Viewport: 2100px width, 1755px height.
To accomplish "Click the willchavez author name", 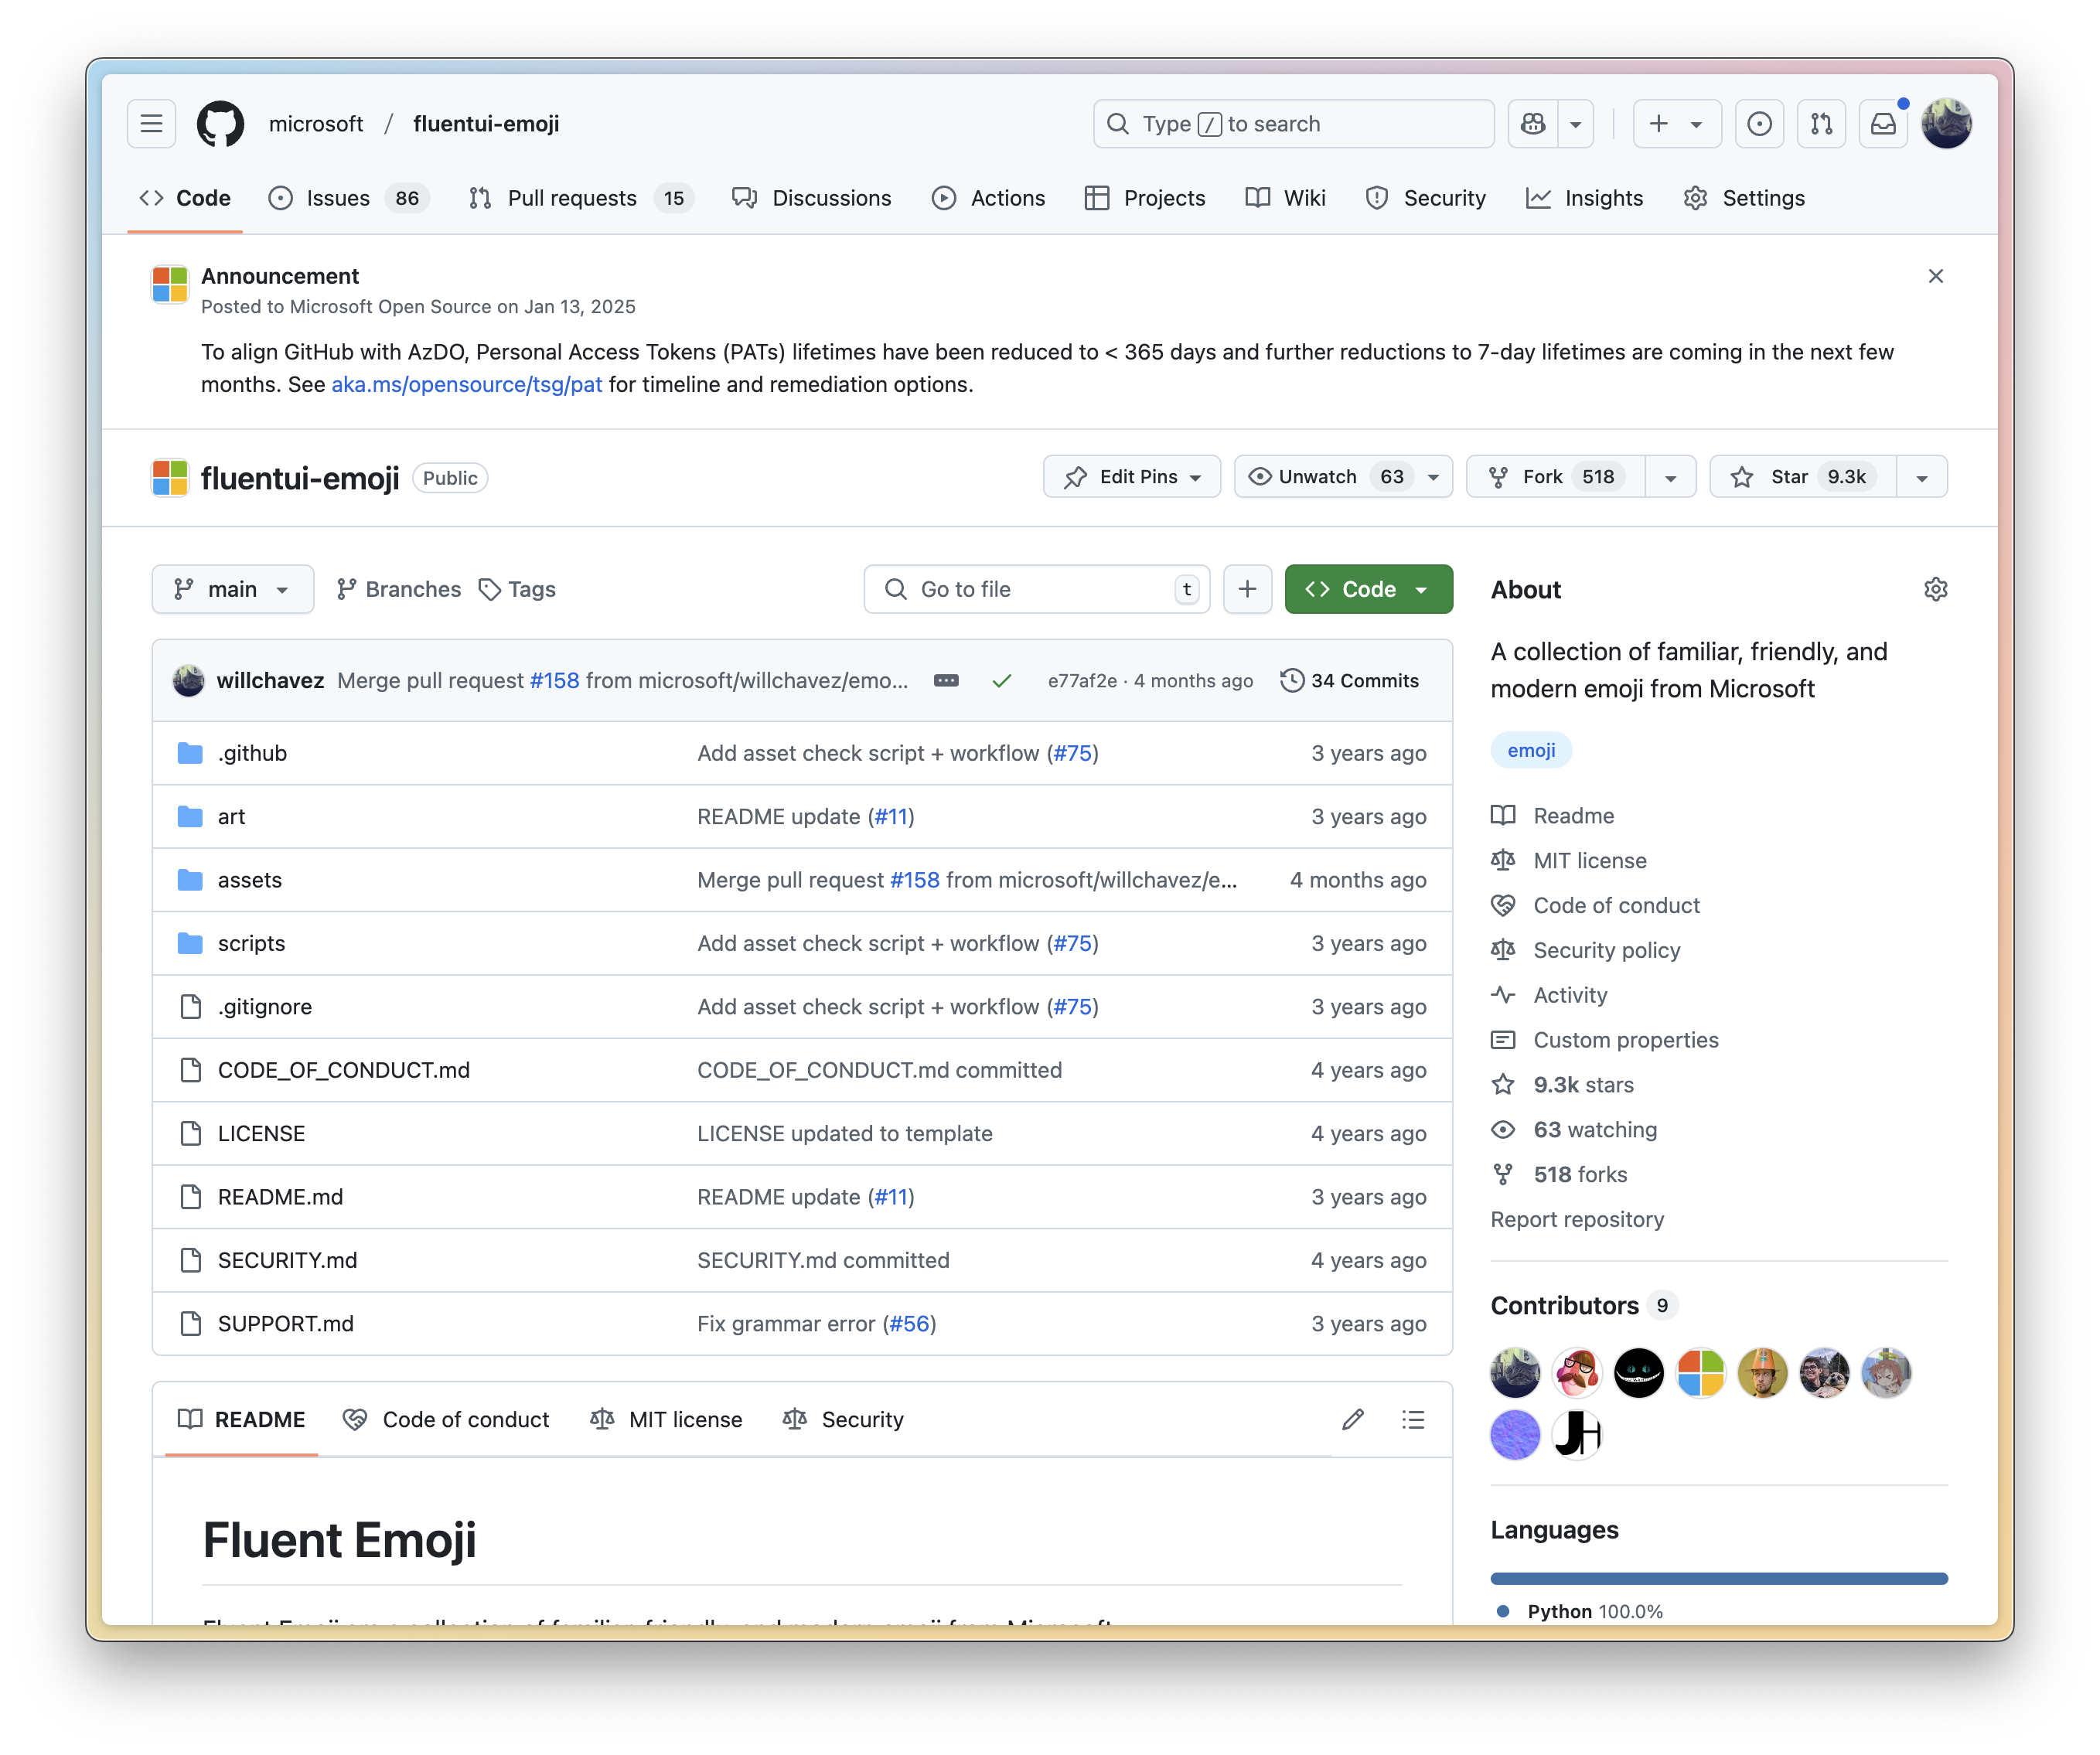I will 270,680.
